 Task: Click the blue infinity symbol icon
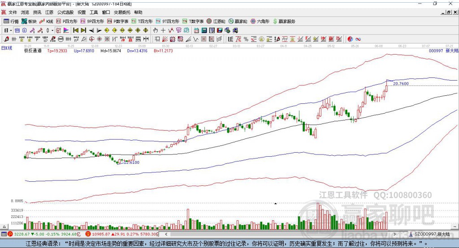358,39
